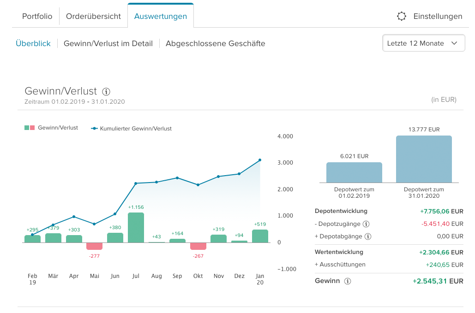
Task: Click the October -267 loss bar
Action: pyautogui.click(x=198, y=246)
